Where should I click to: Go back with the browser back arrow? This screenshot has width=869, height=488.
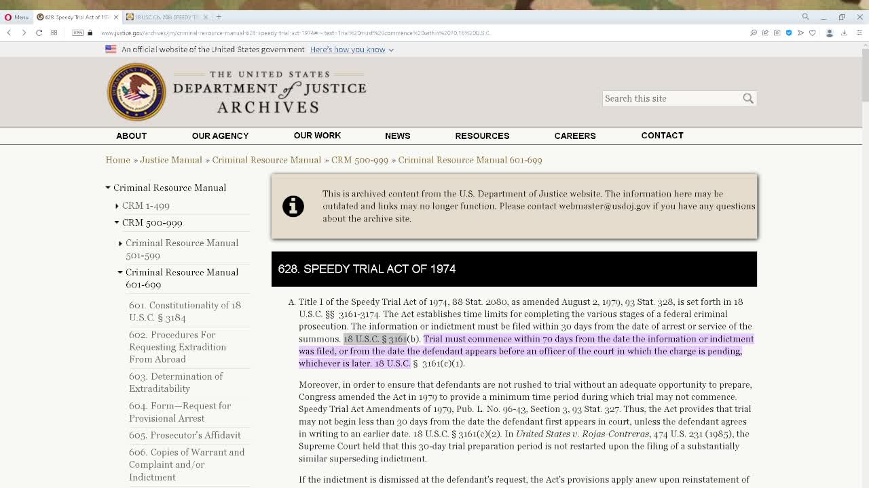click(x=9, y=33)
